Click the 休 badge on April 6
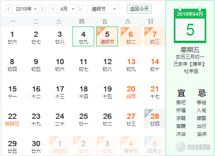 (x=123, y=30)
